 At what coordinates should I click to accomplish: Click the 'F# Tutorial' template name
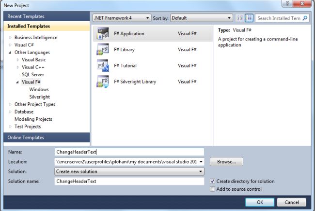(125, 66)
